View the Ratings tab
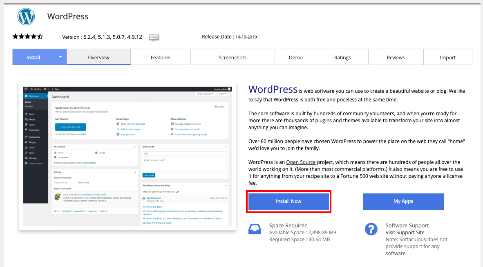The width and height of the screenshot is (483, 267). (342, 57)
